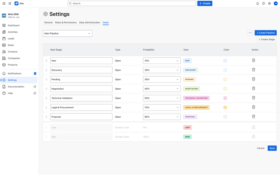Viewport: 280px width, 175px height.
Task: Click drag handle beside Discovery stage
Action: point(46,70)
